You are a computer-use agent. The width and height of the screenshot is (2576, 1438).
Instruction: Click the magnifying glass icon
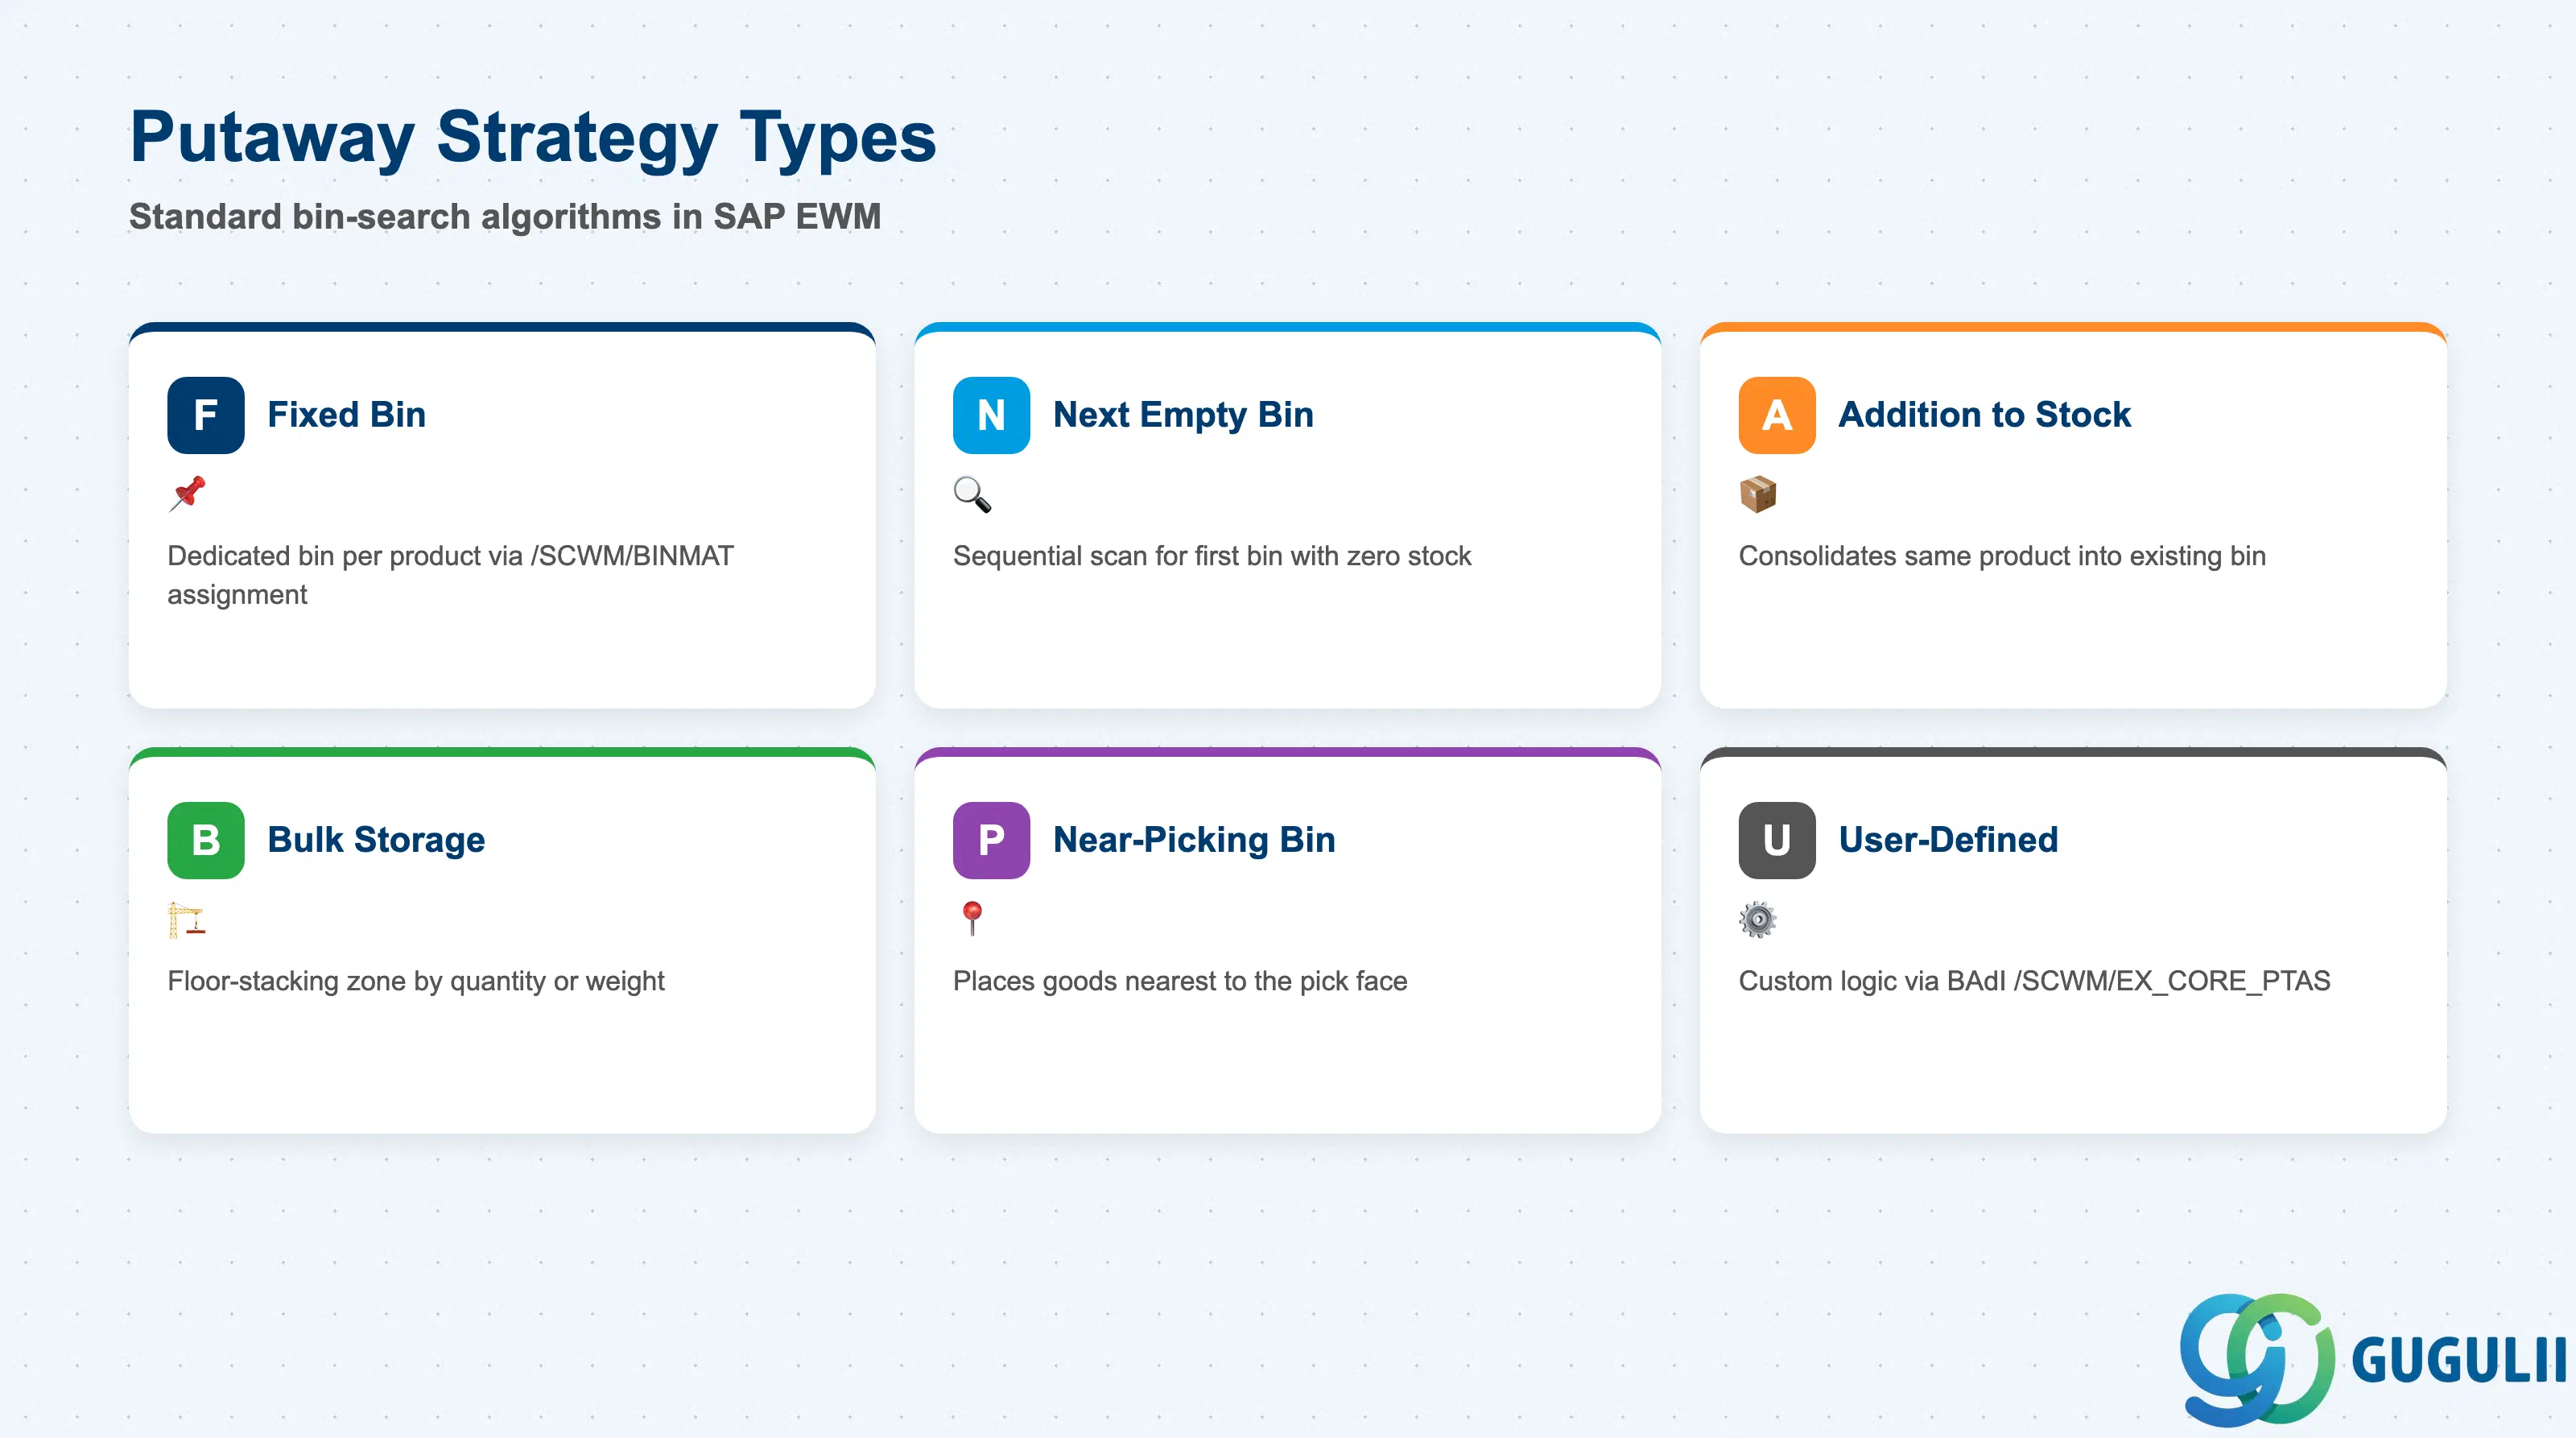click(x=972, y=494)
